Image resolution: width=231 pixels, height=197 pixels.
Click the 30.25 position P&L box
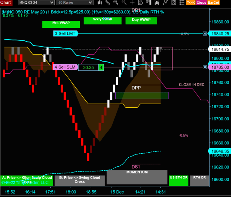click(88, 67)
